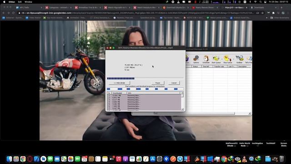291x164 pixels.
Task: Reload the current page
Action: click(x=13, y=13)
